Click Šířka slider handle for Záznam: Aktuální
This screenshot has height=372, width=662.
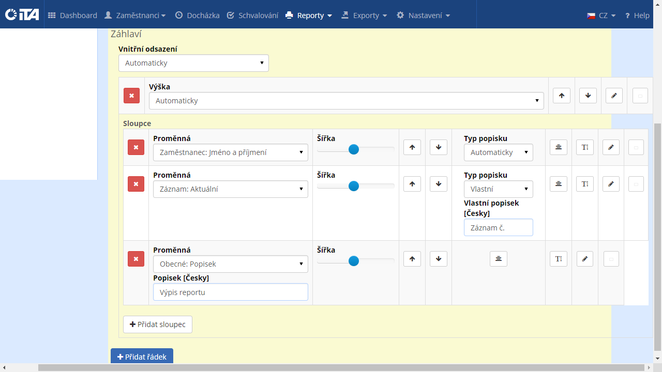coord(354,186)
